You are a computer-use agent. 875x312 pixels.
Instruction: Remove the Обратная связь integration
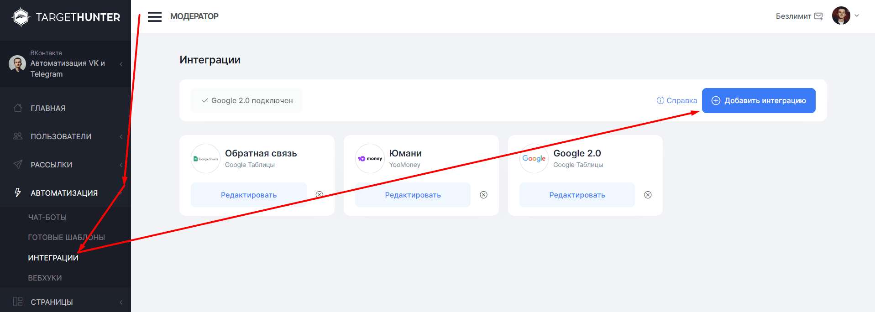coord(320,195)
